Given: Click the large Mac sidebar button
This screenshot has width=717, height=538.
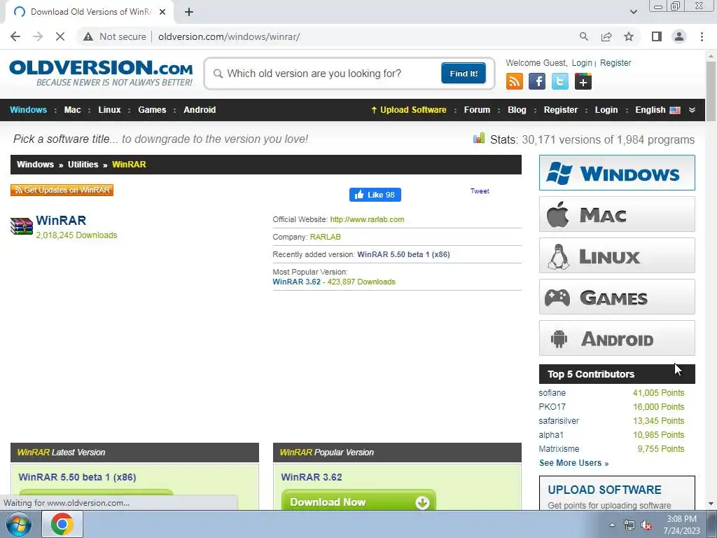Looking at the screenshot, I should (x=617, y=214).
